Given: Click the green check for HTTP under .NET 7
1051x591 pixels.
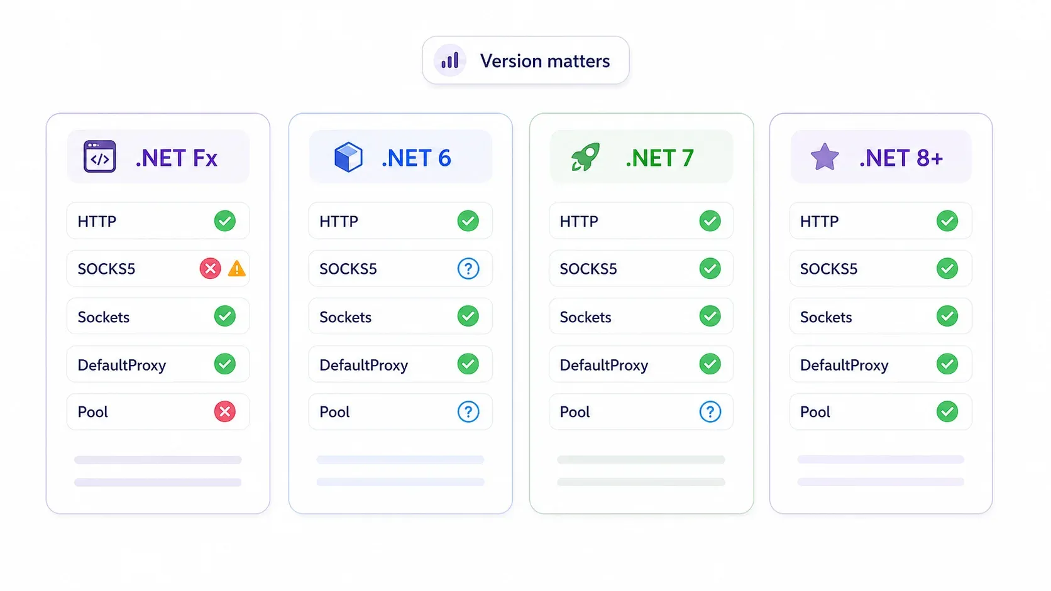Looking at the screenshot, I should [710, 221].
